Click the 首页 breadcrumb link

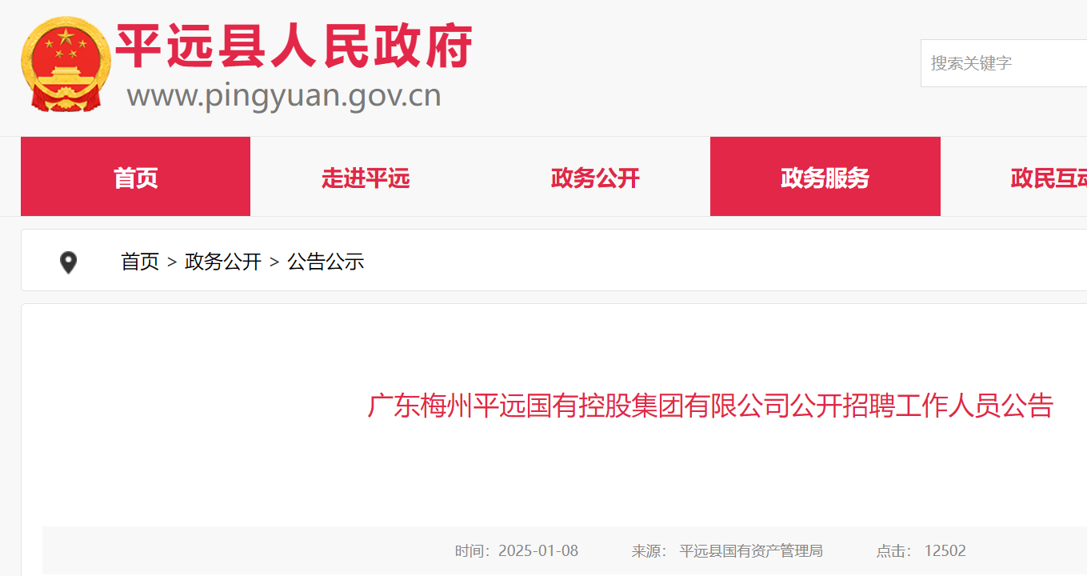(140, 262)
